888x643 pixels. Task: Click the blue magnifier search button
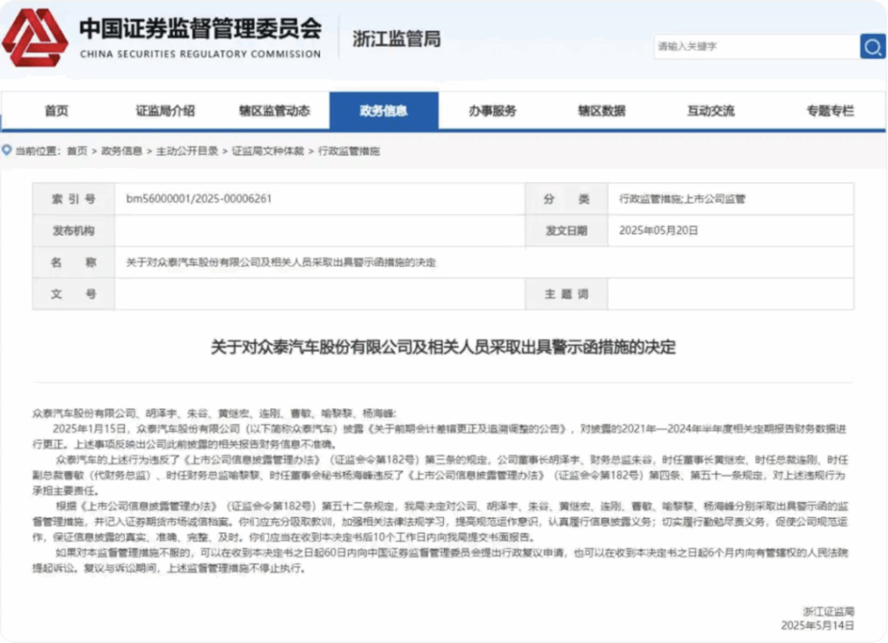(x=872, y=46)
